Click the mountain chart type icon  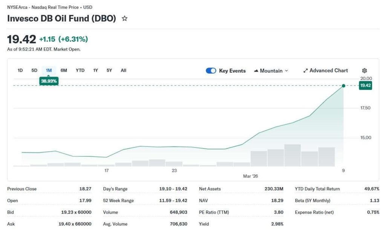[x=256, y=71]
